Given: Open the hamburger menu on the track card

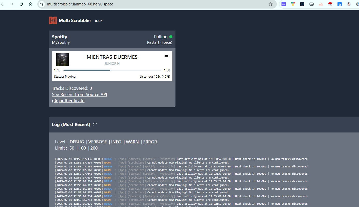Looking at the screenshot, I should [166, 55].
